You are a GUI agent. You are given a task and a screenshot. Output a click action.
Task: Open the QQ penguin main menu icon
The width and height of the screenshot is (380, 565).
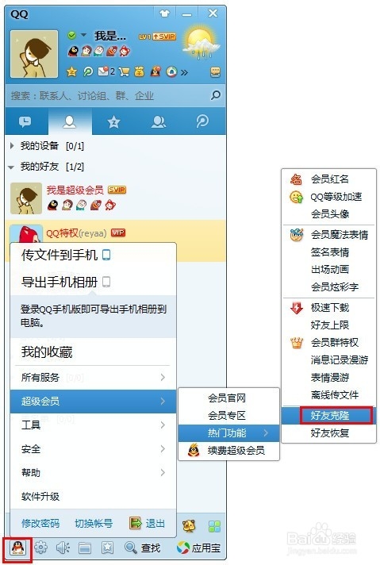tap(17, 548)
